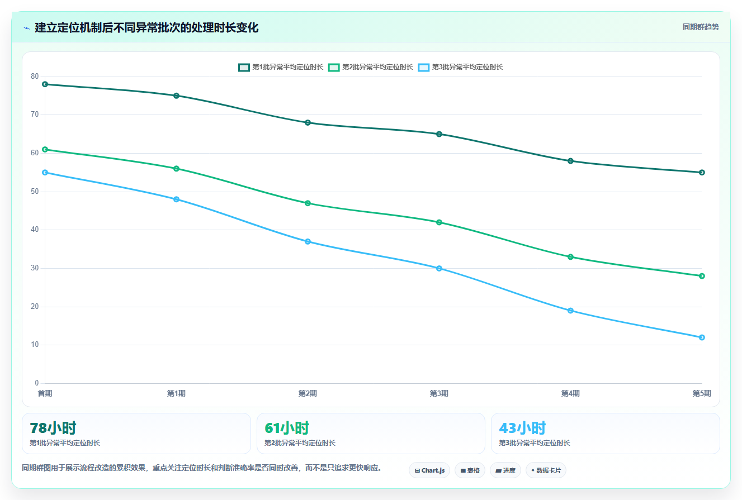The image size is (742, 500).
Task: Click the second batch point at 第4期
Action: pyautogui.click(x=570, y=257)
